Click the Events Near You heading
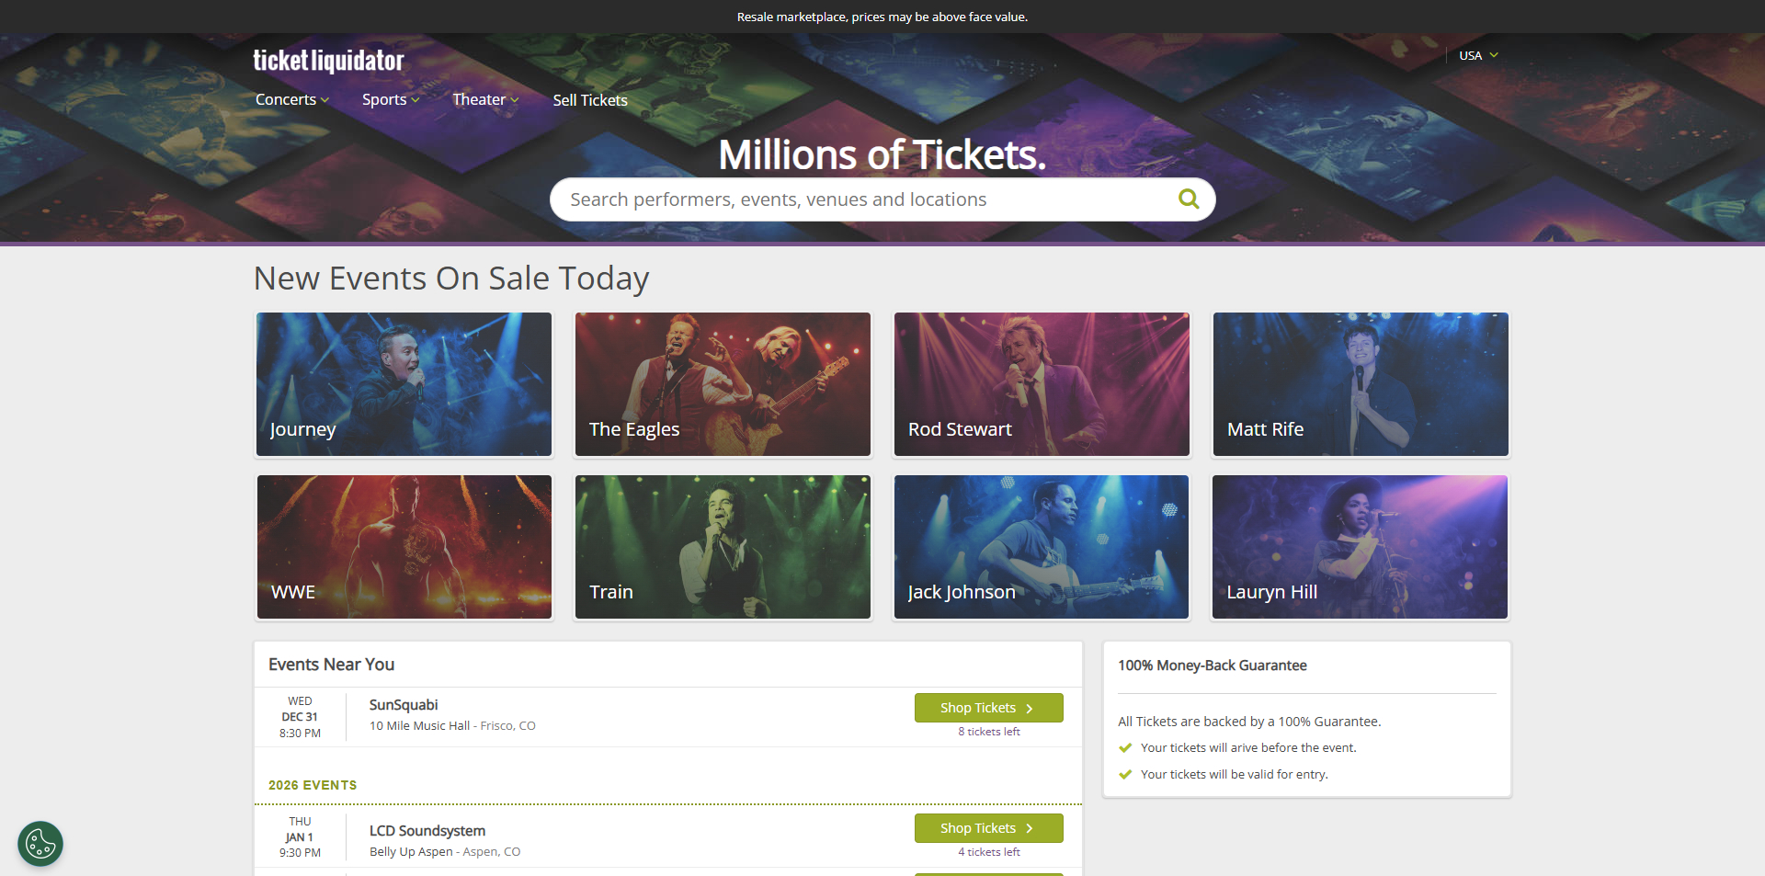The image size is (1765, 876). [331, 665]
